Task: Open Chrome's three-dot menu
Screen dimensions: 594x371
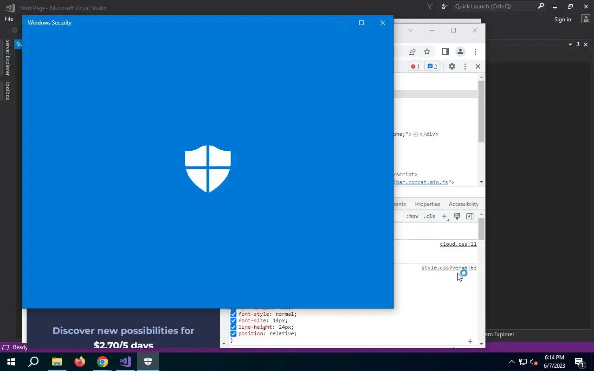Action: 475,51
